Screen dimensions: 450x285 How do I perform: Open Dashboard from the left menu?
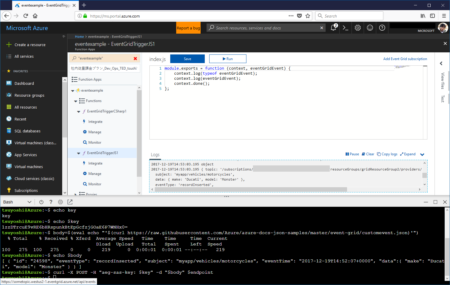24,83
